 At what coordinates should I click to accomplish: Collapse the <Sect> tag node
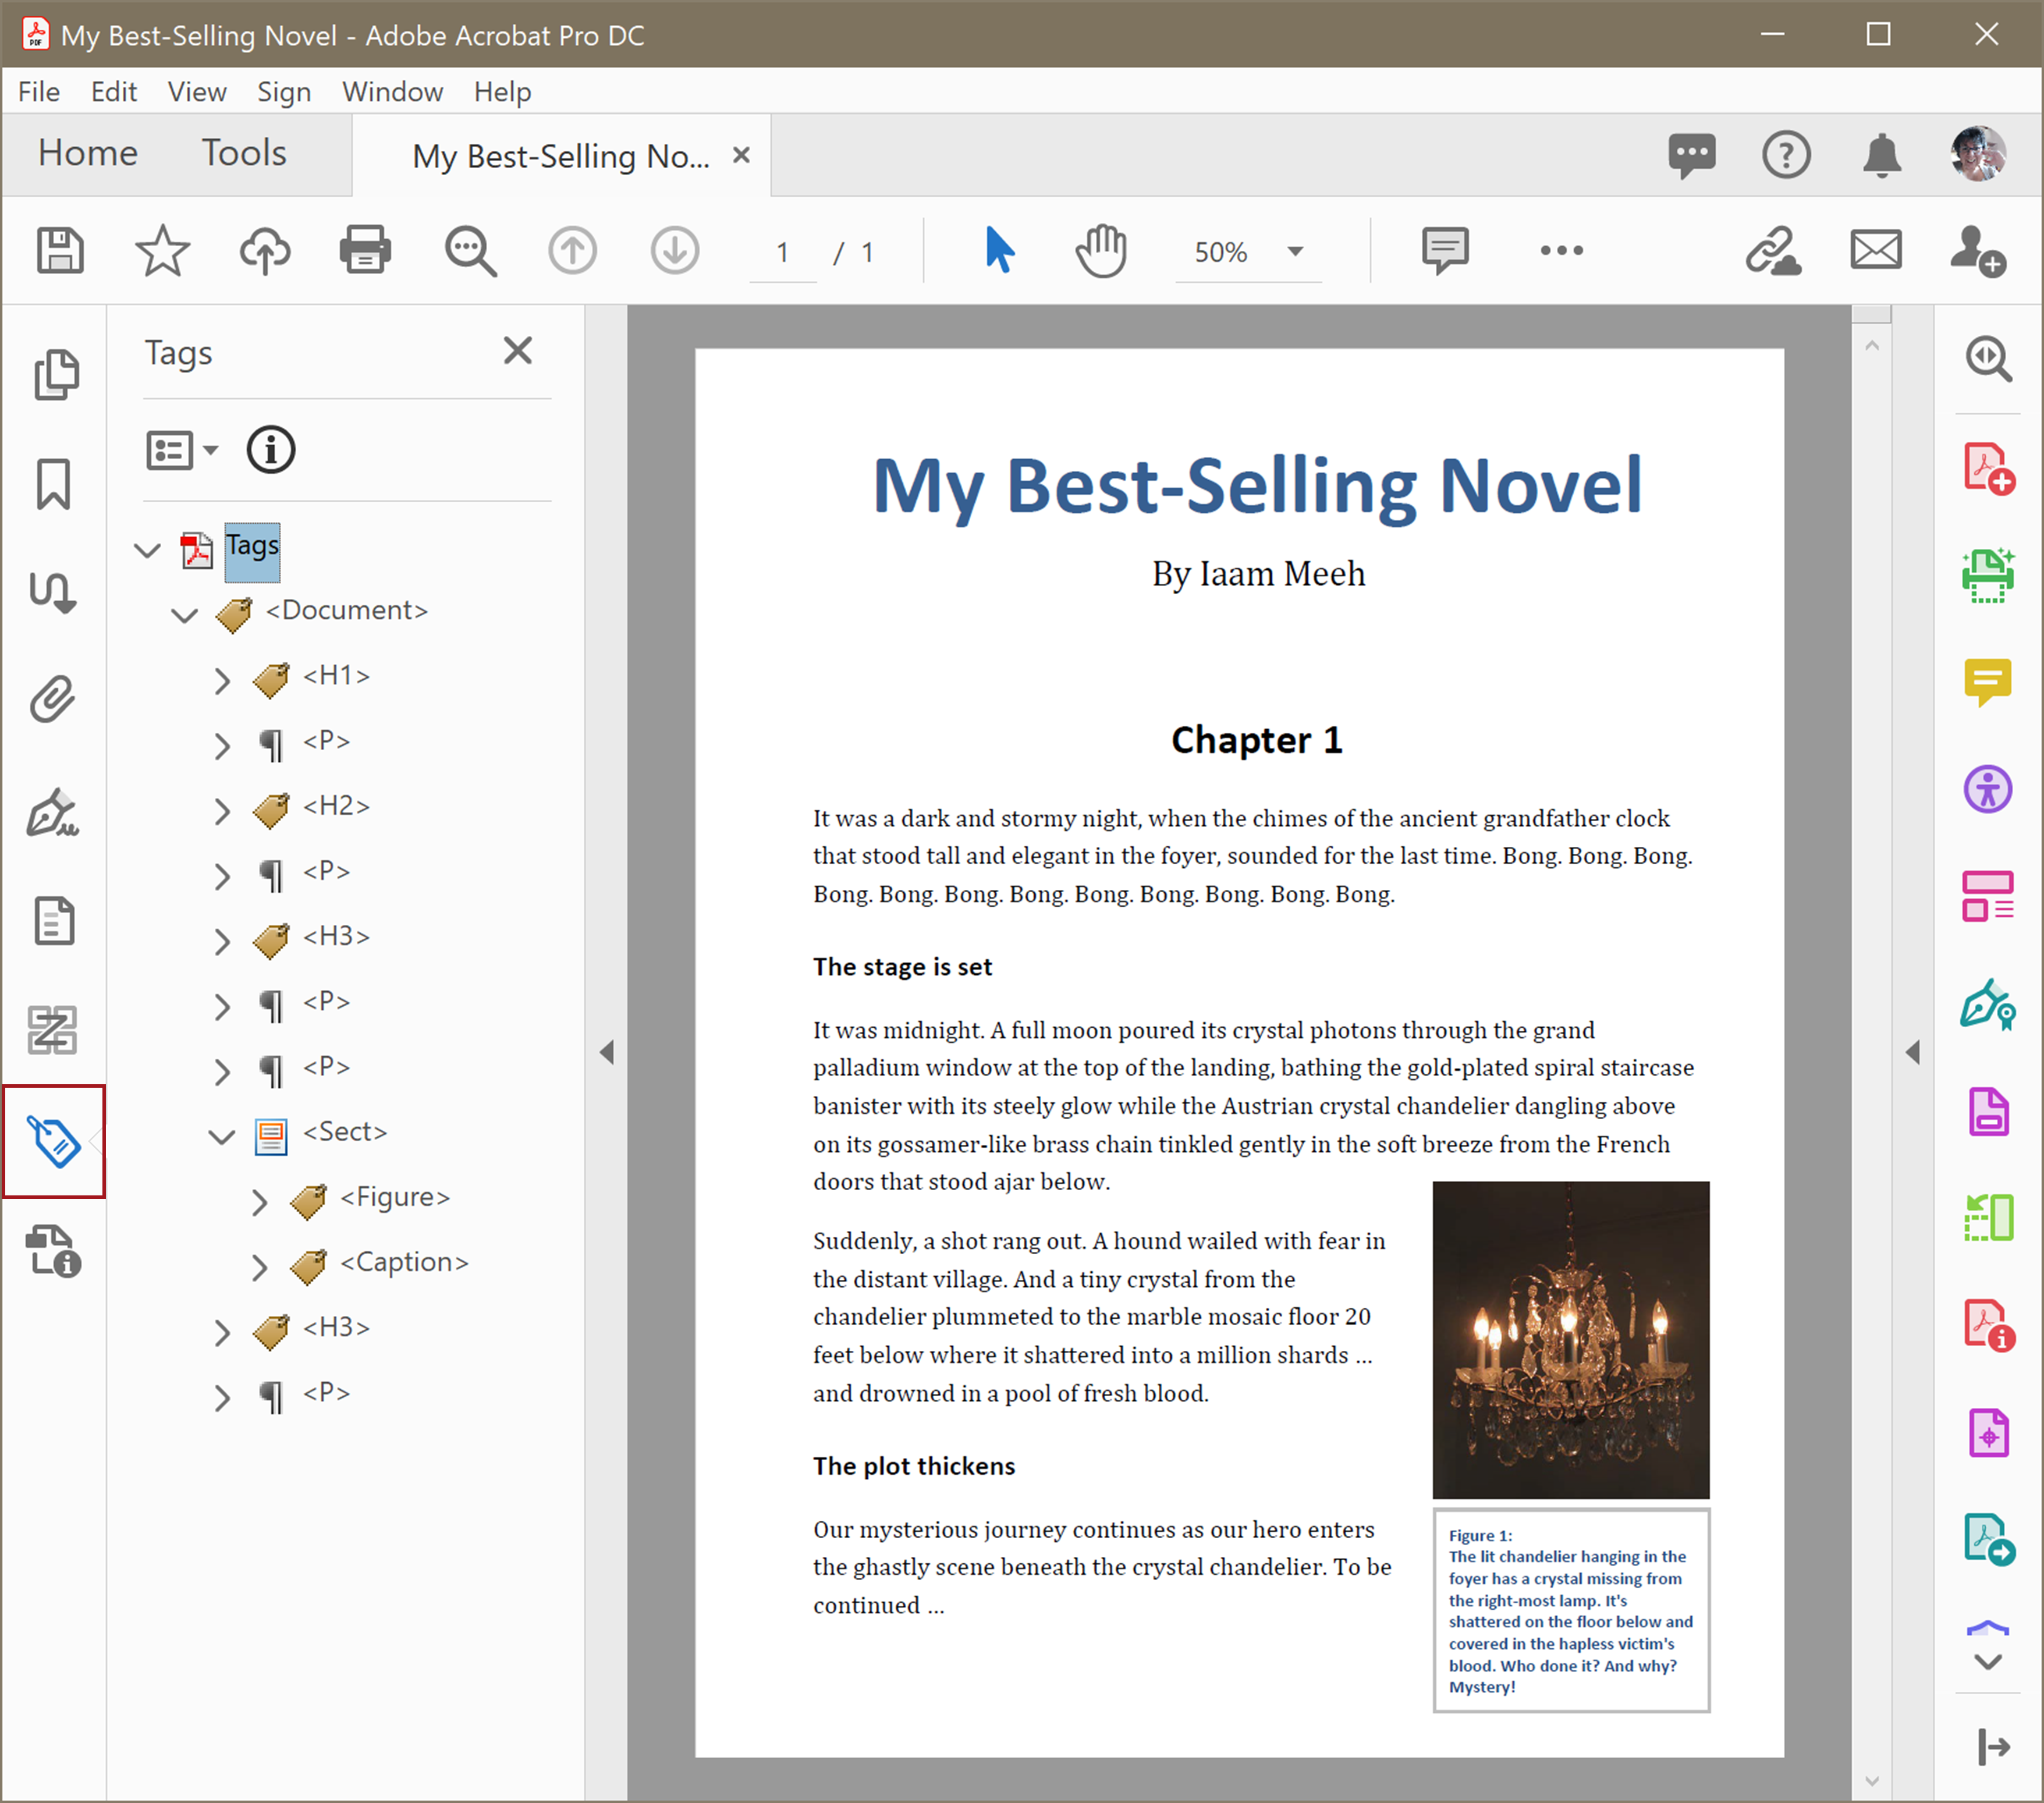221,1136
